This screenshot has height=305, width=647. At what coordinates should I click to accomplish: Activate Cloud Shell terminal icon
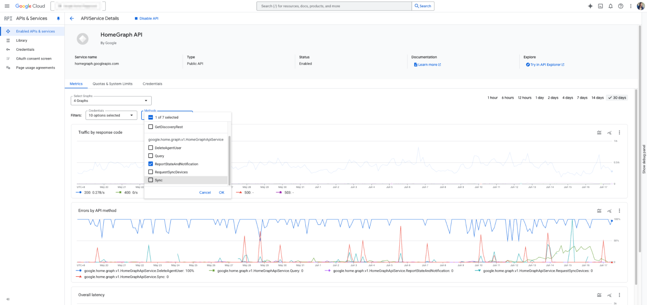click(600, 6)
